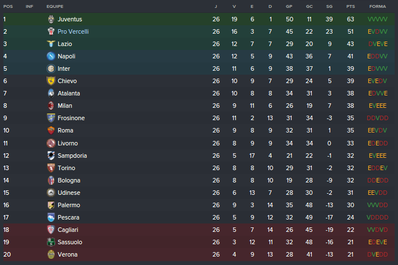The image size is (398, 265).
Task: Click the Cagliari club crest
Action: point(51,230)
